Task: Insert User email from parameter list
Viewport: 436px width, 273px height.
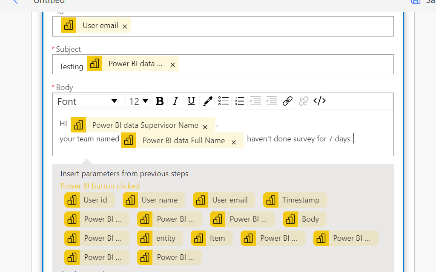Action: 224,200
